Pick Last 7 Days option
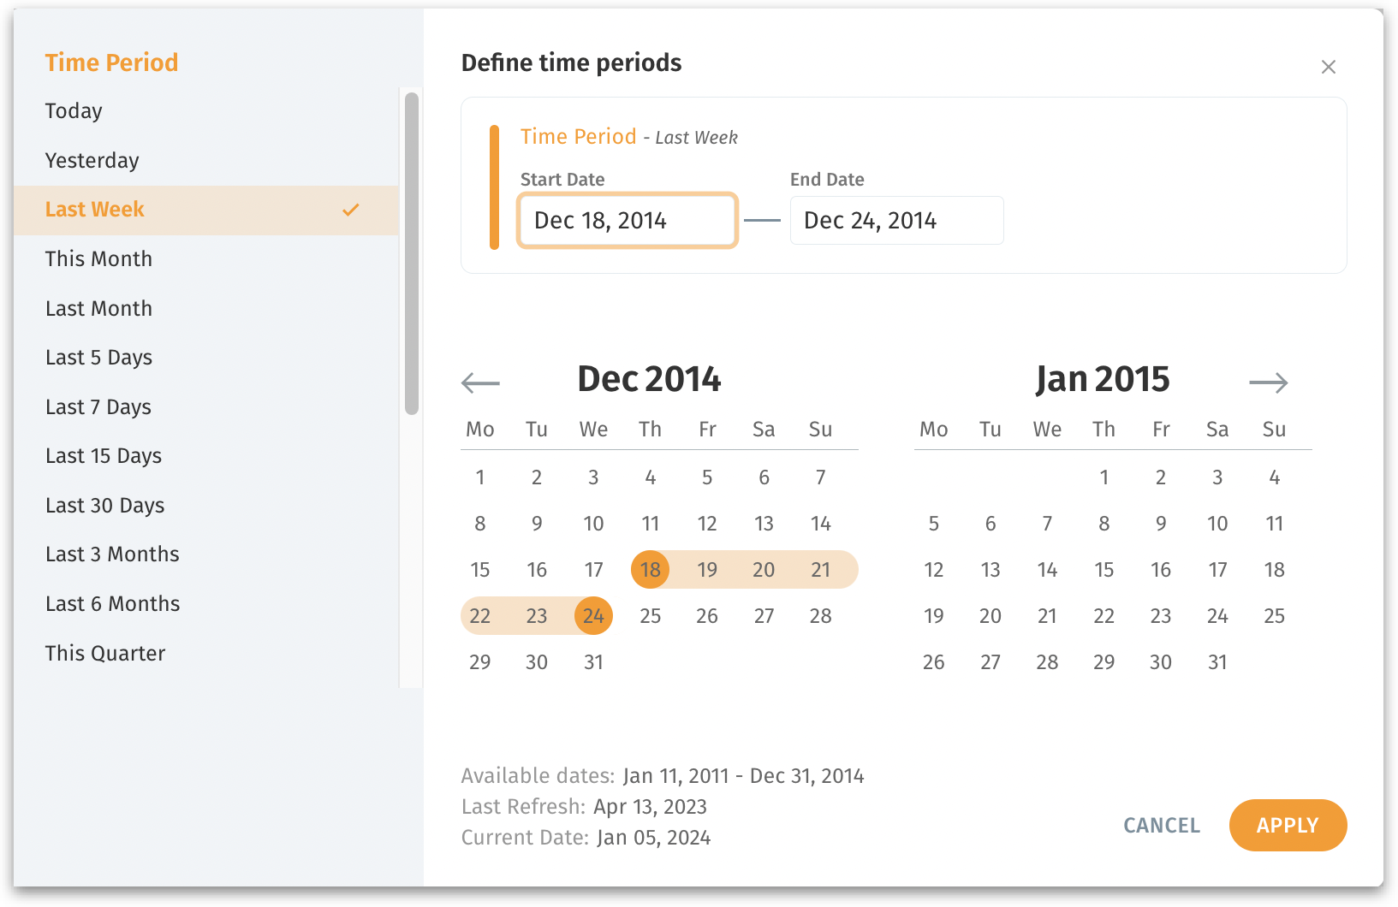Image resolution: width=1398 pixels, height=907 pixels. (x=98, y=407)
